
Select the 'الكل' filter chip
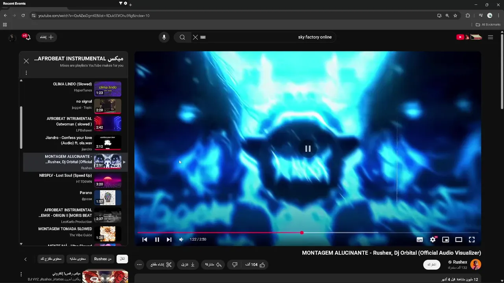pos(122,259)
